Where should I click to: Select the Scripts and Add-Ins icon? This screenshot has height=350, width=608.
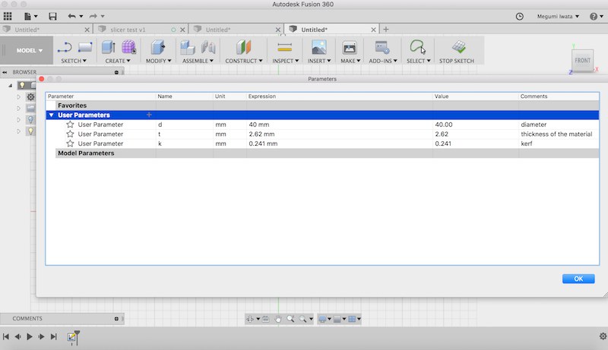tap(382, 47)
